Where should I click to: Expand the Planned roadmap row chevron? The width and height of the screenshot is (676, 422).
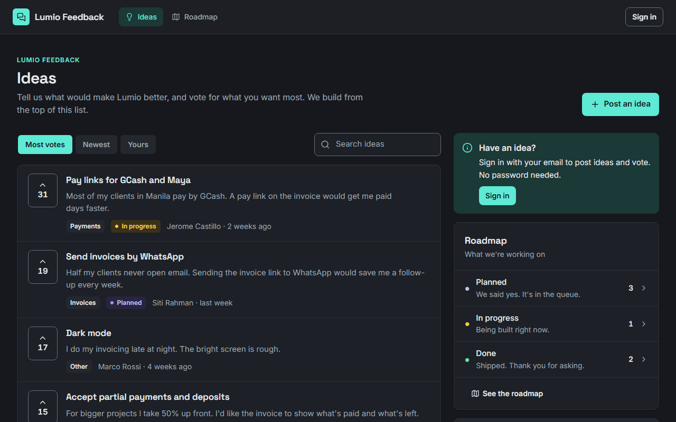coord(644,288)
